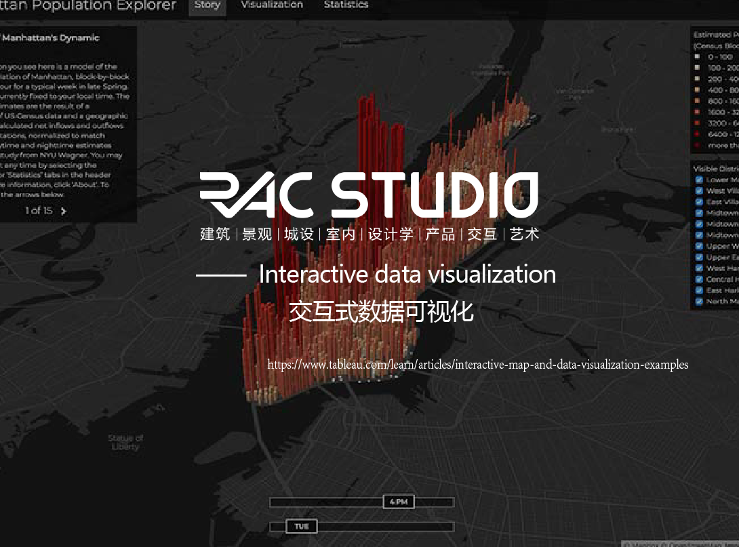
Task: Uncheck the East Harlem district checkbox
Action: (x=699, y=290)
